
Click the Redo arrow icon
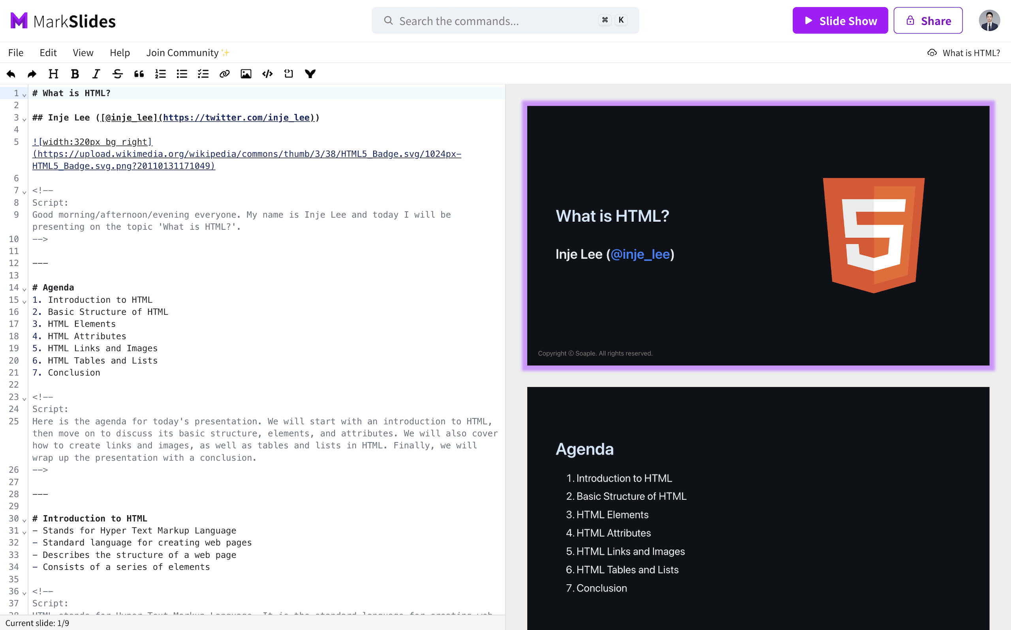click(x=32, y=74)
